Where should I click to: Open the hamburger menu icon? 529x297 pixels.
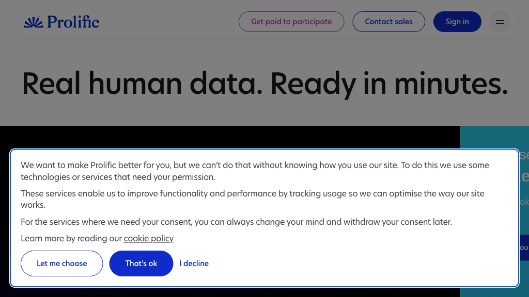tap(500, 22)
